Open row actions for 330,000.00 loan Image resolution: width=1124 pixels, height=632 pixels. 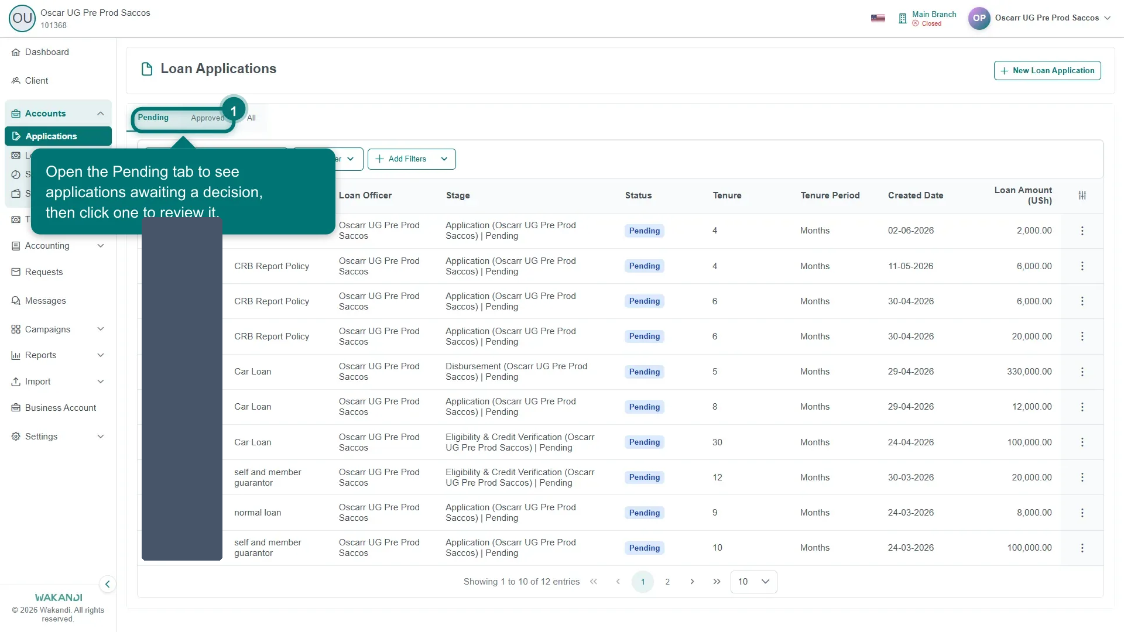tap(1082, 372)
